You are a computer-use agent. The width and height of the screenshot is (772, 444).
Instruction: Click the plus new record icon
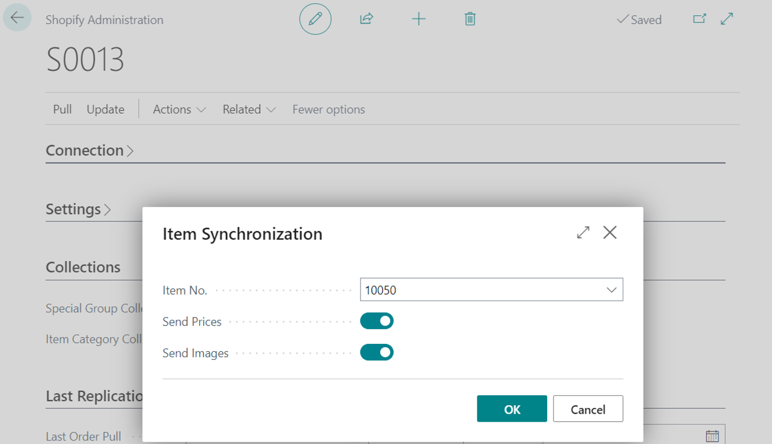click(418, 19)
